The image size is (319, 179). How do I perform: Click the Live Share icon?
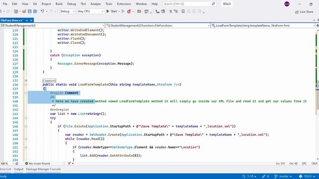pyautogui.click(x=297, y=12)
